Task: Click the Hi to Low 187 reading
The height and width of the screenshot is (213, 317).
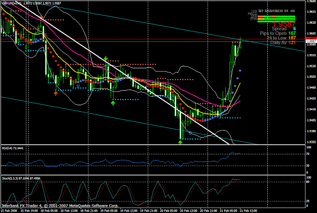Action: pyautogui.click(x=281, y=38)
